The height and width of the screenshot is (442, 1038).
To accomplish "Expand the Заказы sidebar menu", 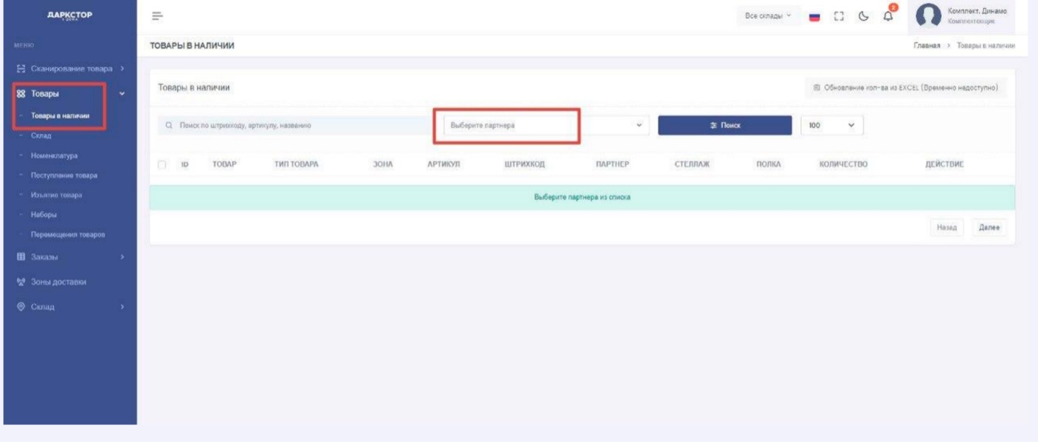I will 68,257.
